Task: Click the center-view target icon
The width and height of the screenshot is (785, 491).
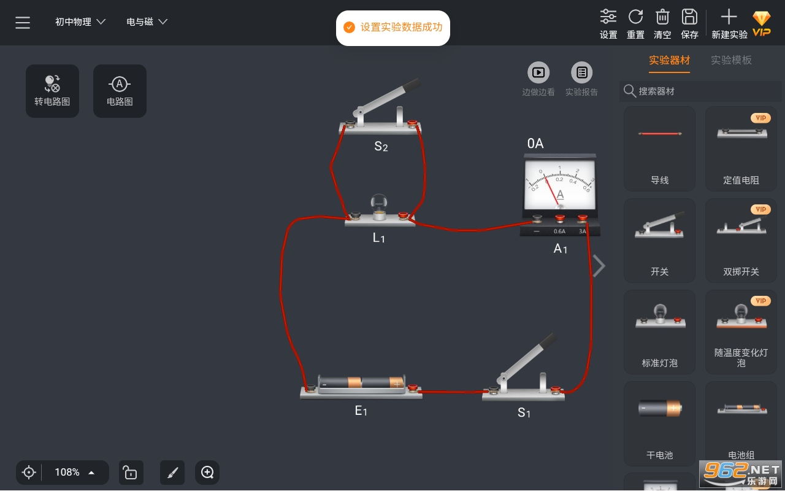Action: [x=29, y=472]
